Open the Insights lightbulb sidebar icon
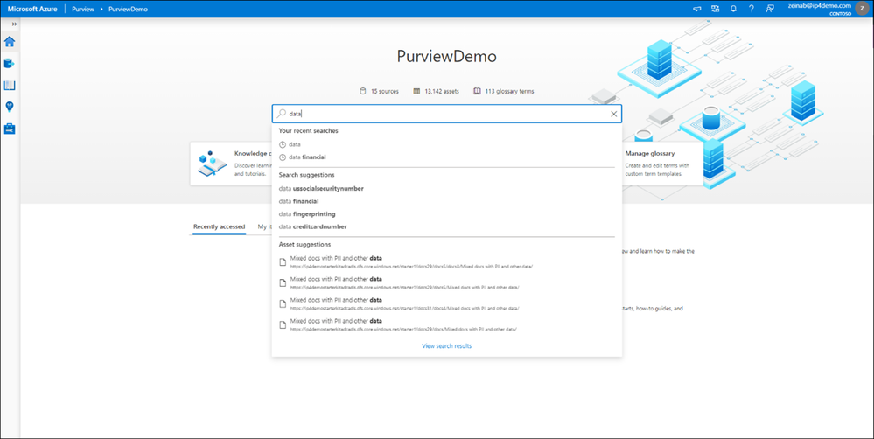Screen dimensions: 874x439 [x=10, y=107]
